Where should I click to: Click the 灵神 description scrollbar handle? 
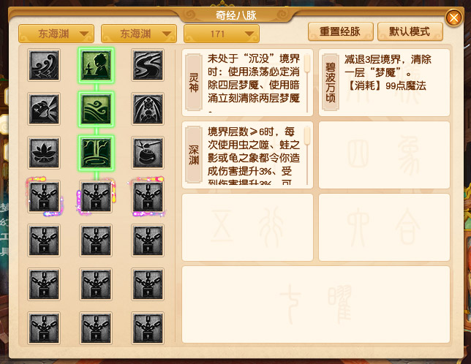point(307,64)
